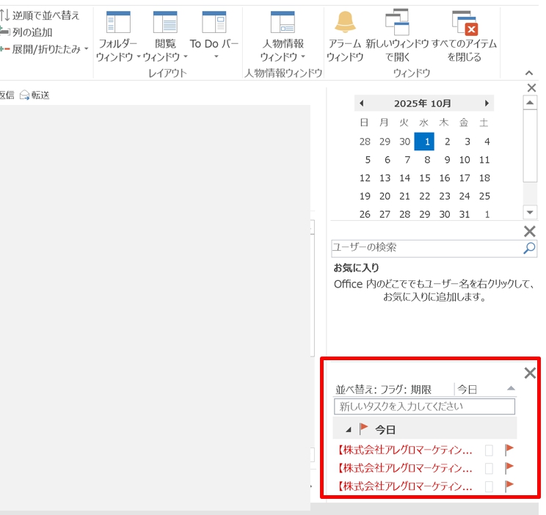This screenshot has width=546, height=515.
Task: Collapse the ribbon with the chevron arrow
Action: click(x=529, y=73)
